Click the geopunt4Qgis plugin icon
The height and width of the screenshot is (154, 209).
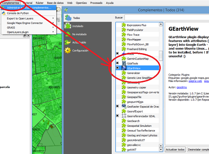coord(124,102)
